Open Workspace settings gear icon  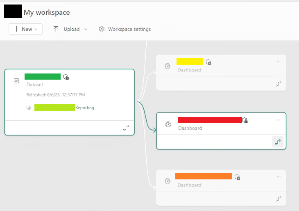click(x=102, y=29)
